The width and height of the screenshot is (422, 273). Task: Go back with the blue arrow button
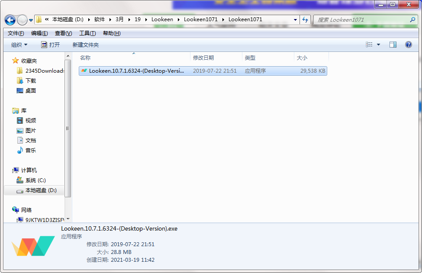(10, 20)
